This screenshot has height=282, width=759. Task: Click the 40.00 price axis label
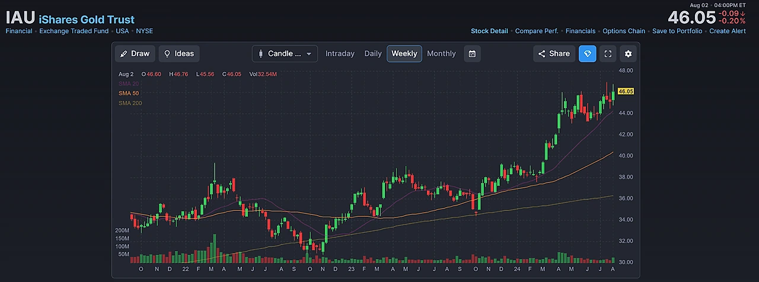(x=626, y=155)
